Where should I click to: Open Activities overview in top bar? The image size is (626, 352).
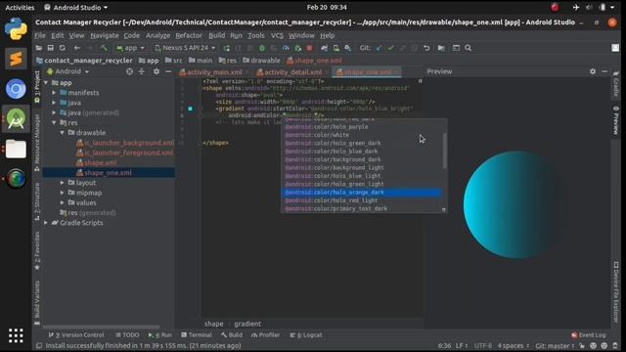tap(20, 8)
